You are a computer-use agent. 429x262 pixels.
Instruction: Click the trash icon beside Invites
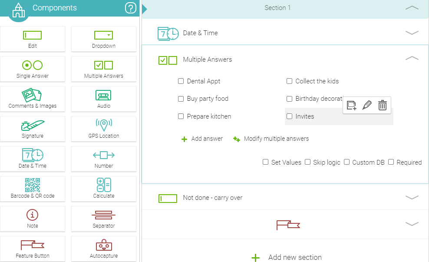click(383, 105)
